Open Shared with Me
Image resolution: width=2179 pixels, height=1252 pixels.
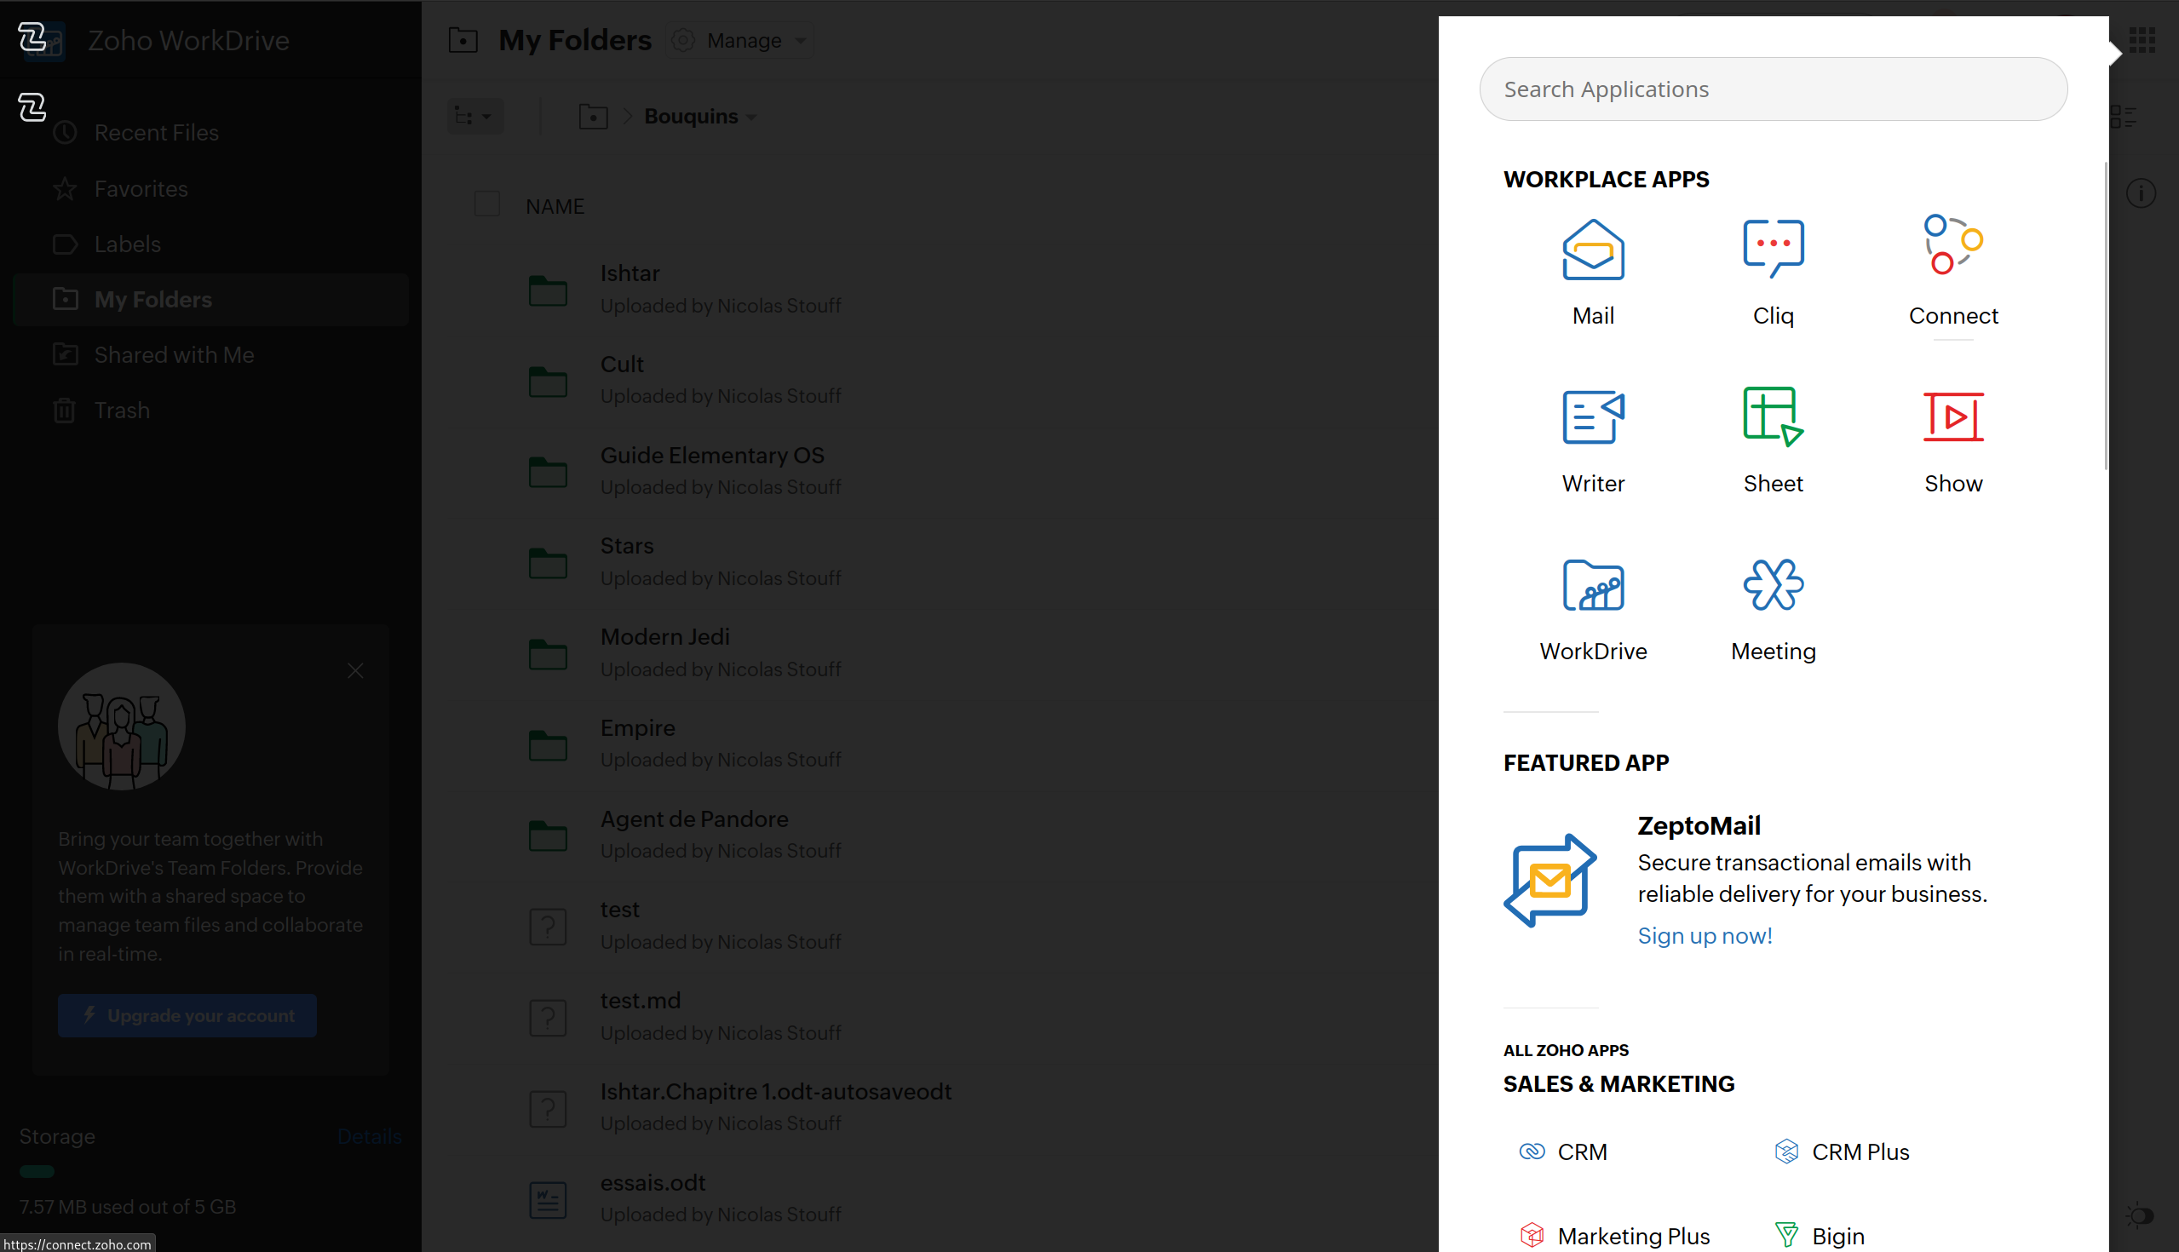point(174,354)
